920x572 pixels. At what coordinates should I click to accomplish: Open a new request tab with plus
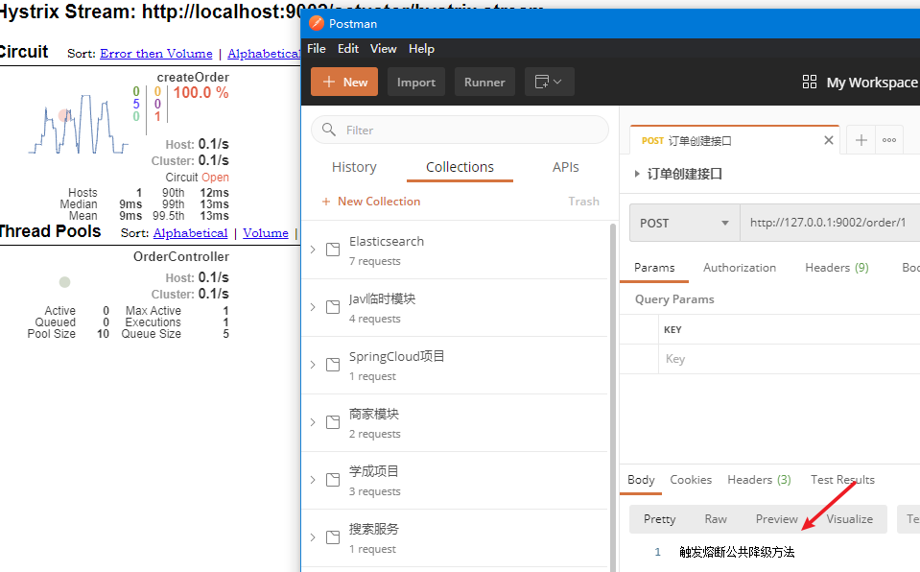point(861,140)
